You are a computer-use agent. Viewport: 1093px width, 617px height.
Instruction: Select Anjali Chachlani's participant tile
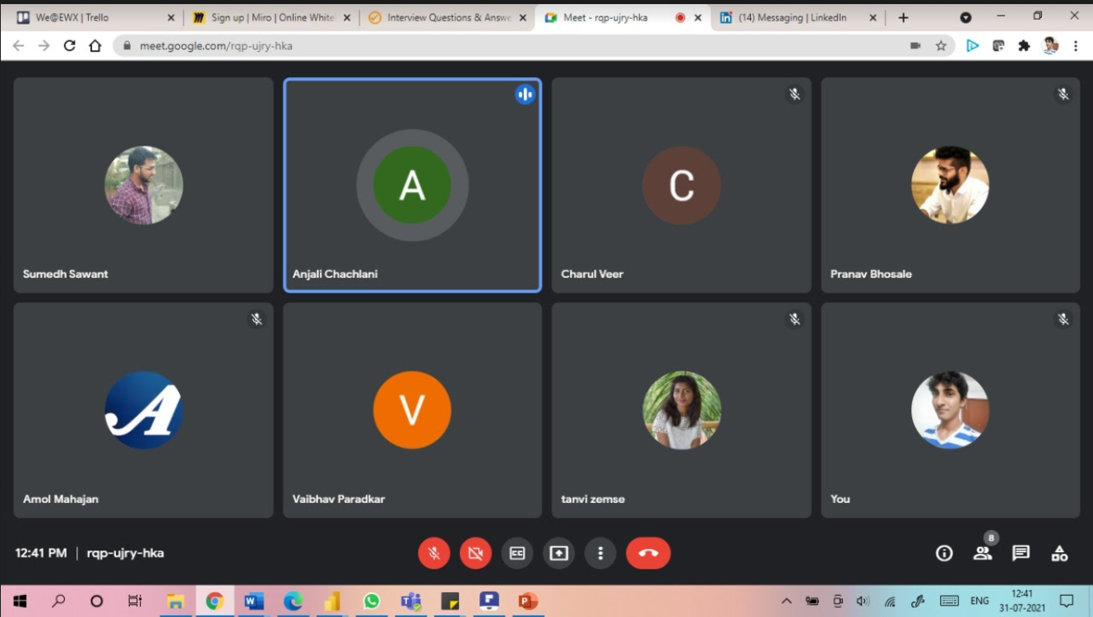point(412,185)
